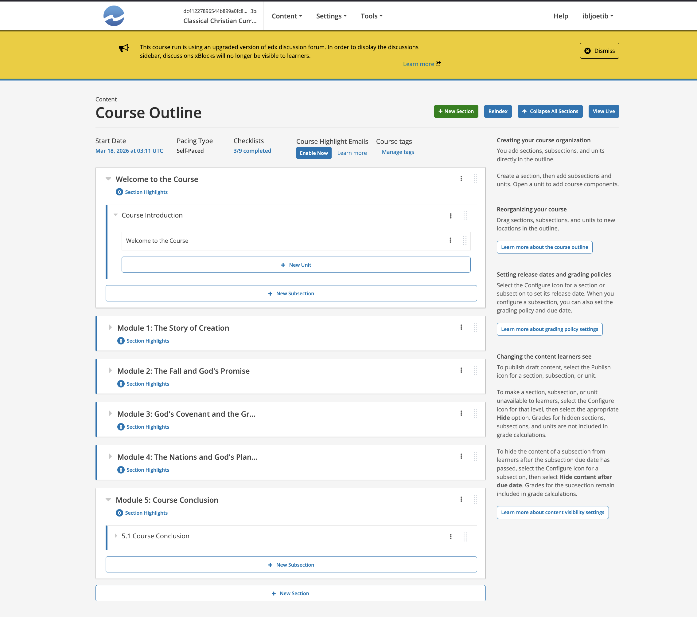The image size is (697, 617).
Task: Open actions menu for Welcome to the Course unit
Action: pyautogui.click(x=450, y=240)
